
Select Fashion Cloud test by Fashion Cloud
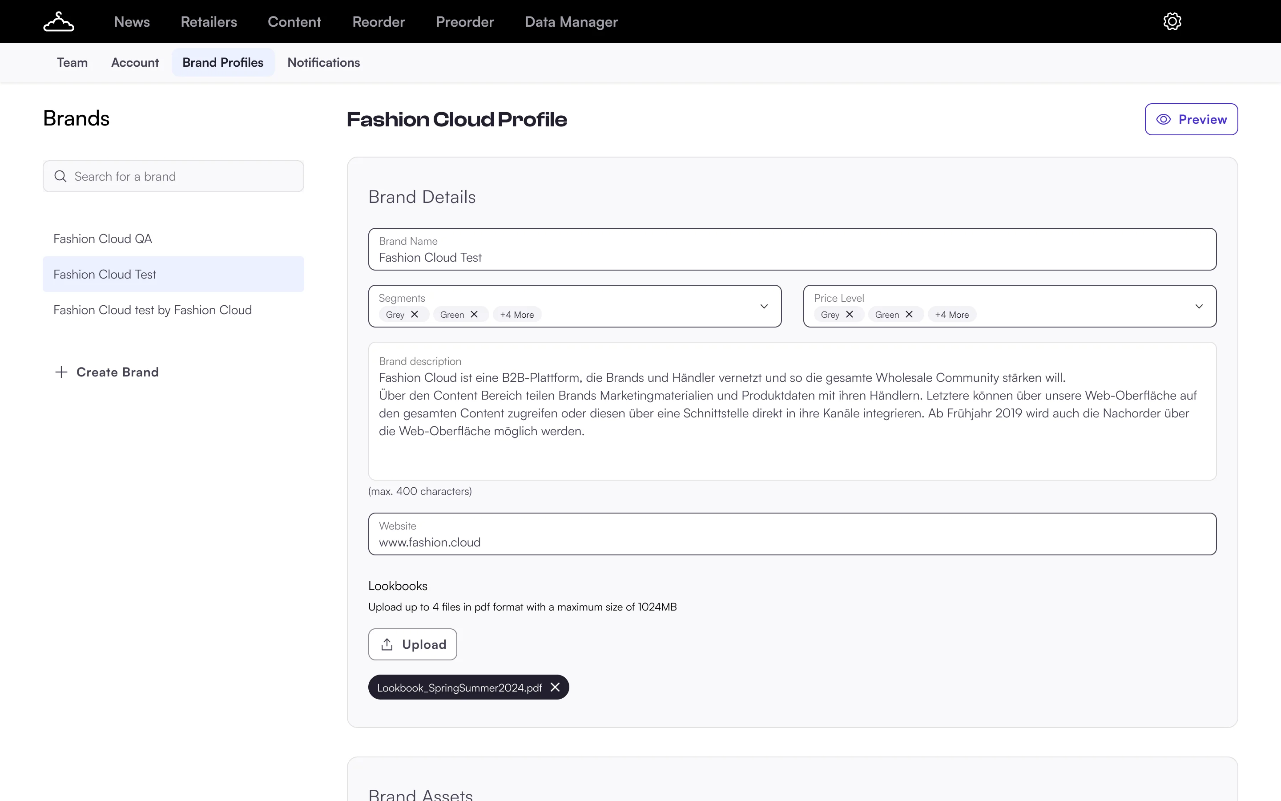pyautogui.click(x=173, y=310)
